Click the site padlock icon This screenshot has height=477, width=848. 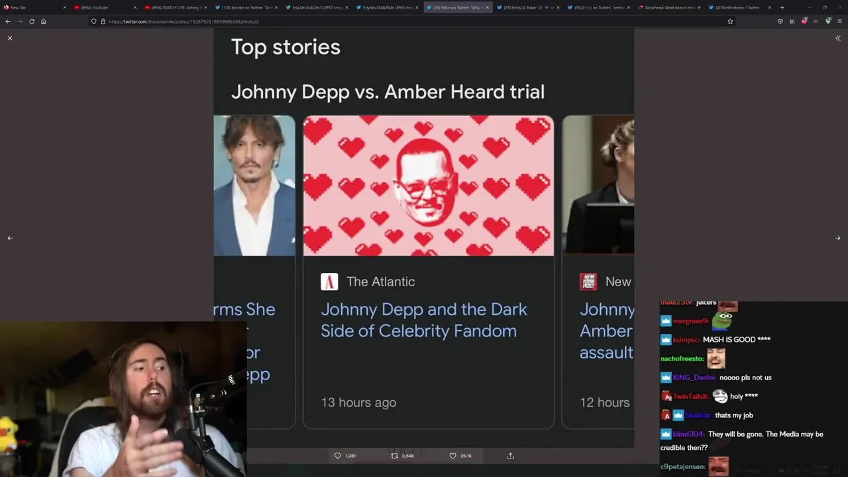[x=103, y=21]
